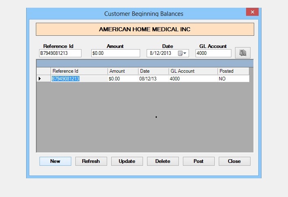This screenshot has height=197, width=288.
Task: Sort by Reference Id column header
Action: [x=79, y=71]
